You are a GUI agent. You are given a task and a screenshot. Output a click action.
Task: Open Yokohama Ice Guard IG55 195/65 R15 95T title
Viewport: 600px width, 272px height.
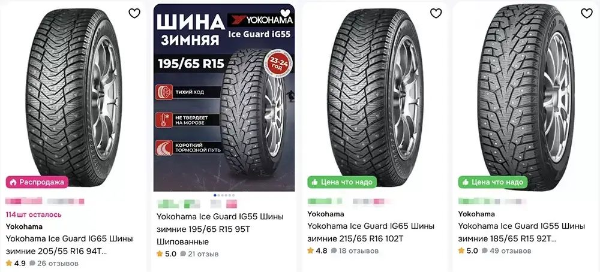[x=220, y=229]
